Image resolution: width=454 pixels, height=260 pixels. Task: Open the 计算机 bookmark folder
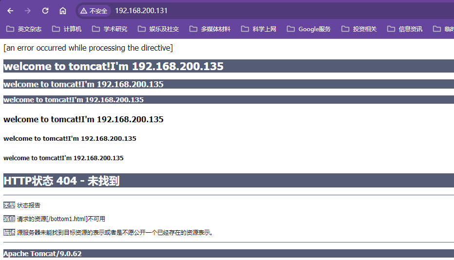coord(67,29)
